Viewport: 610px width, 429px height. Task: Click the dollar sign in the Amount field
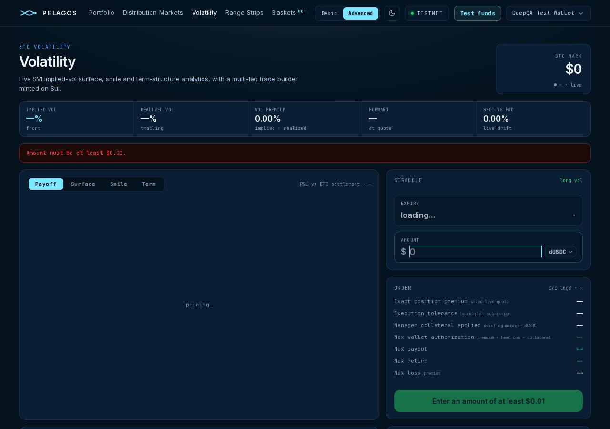(404, 252)
